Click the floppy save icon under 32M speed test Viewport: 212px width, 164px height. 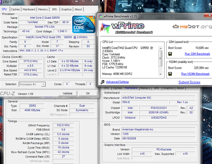point(170,54)
